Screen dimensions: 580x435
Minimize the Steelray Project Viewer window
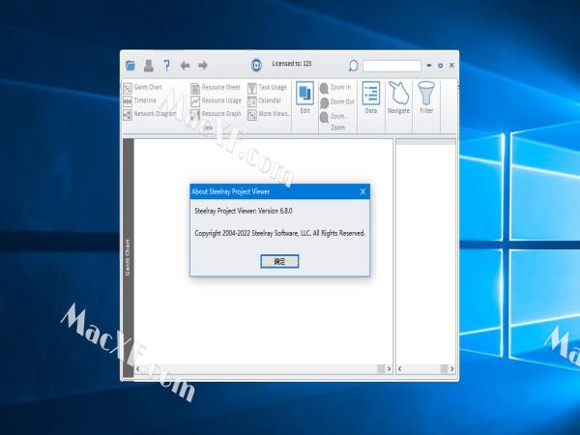coord(429,65)
